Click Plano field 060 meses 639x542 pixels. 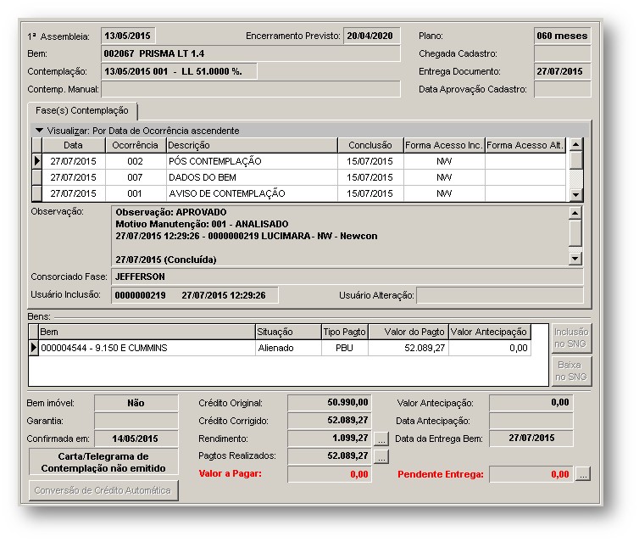(x=563, y=36)
